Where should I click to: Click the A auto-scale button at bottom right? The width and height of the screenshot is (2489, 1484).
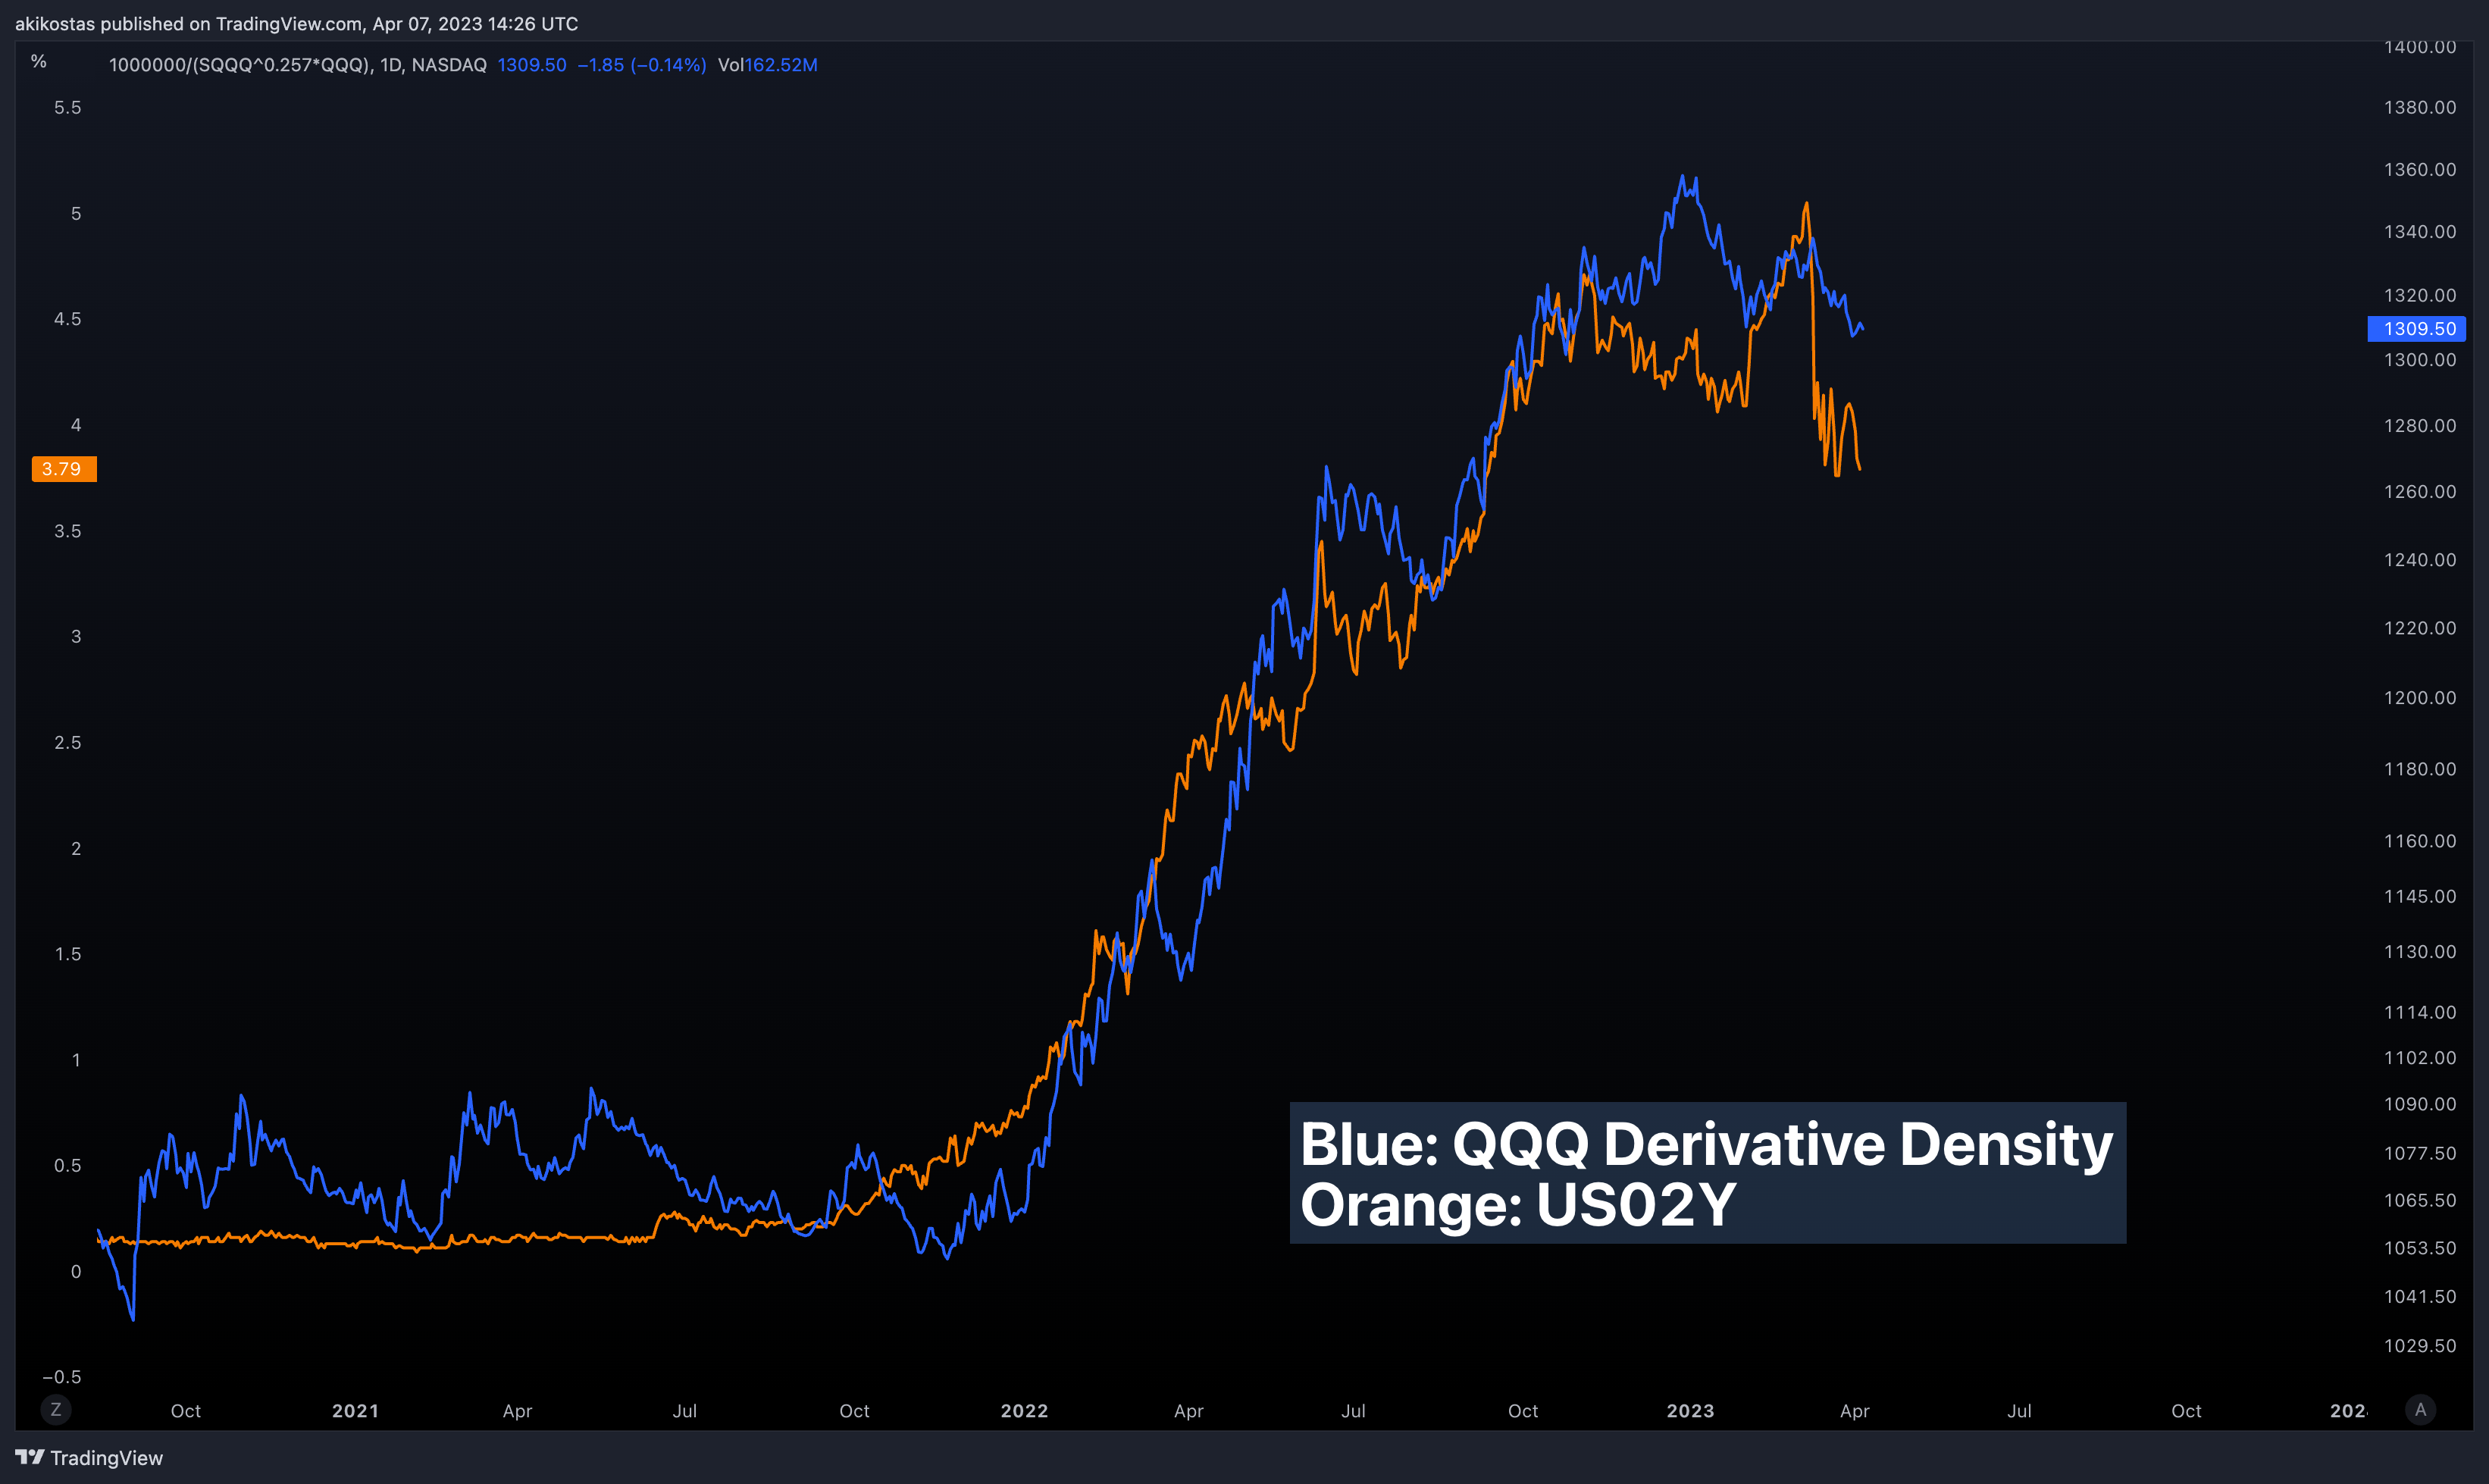(x=2420, y=1409)
